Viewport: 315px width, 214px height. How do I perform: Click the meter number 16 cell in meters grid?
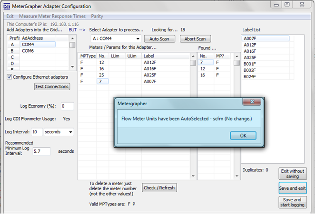(103, 69)
